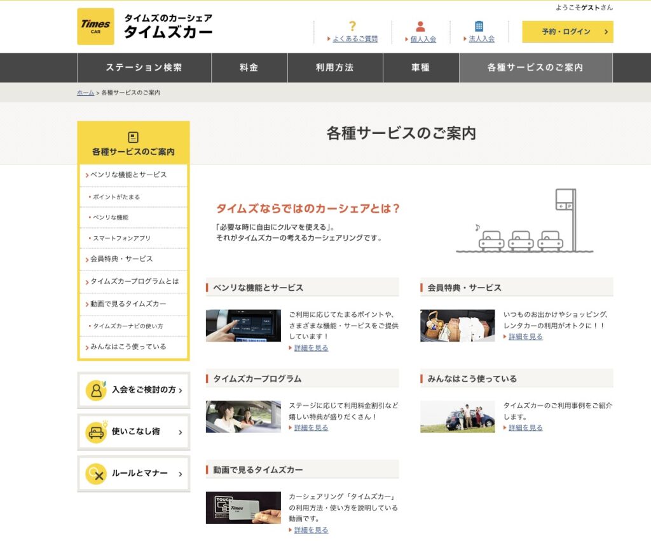Image resolution: width=651 pixels, height=541 pixels.
Task: Open the 予約・ログイン button
Action: (x=568, y=32)
